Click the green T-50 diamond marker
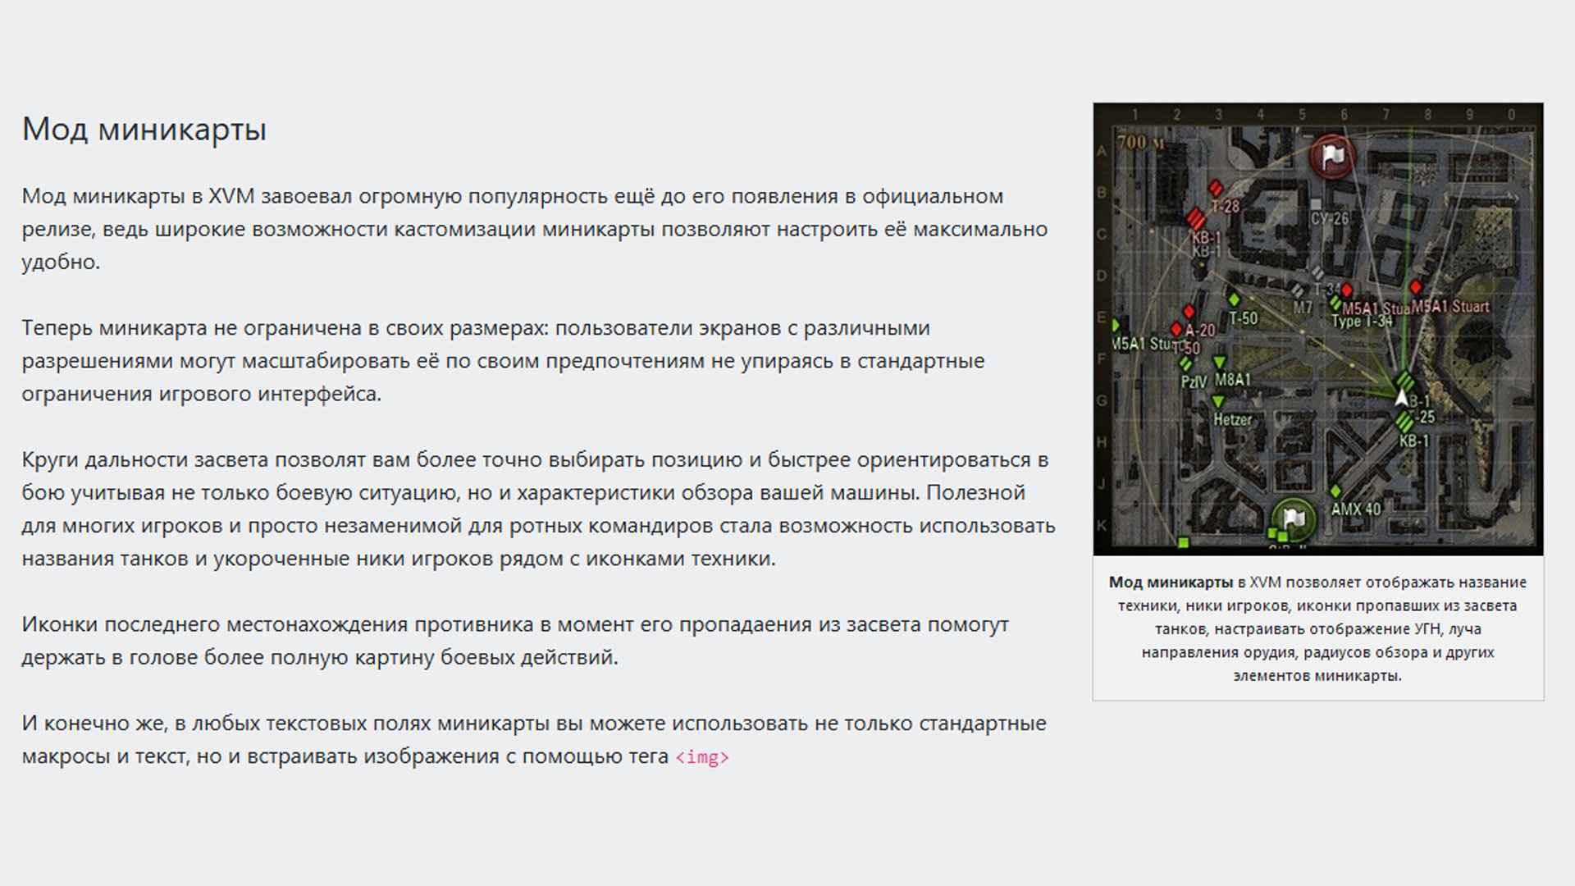Viewport: 1575px width, 886px height. point(1234,299)
